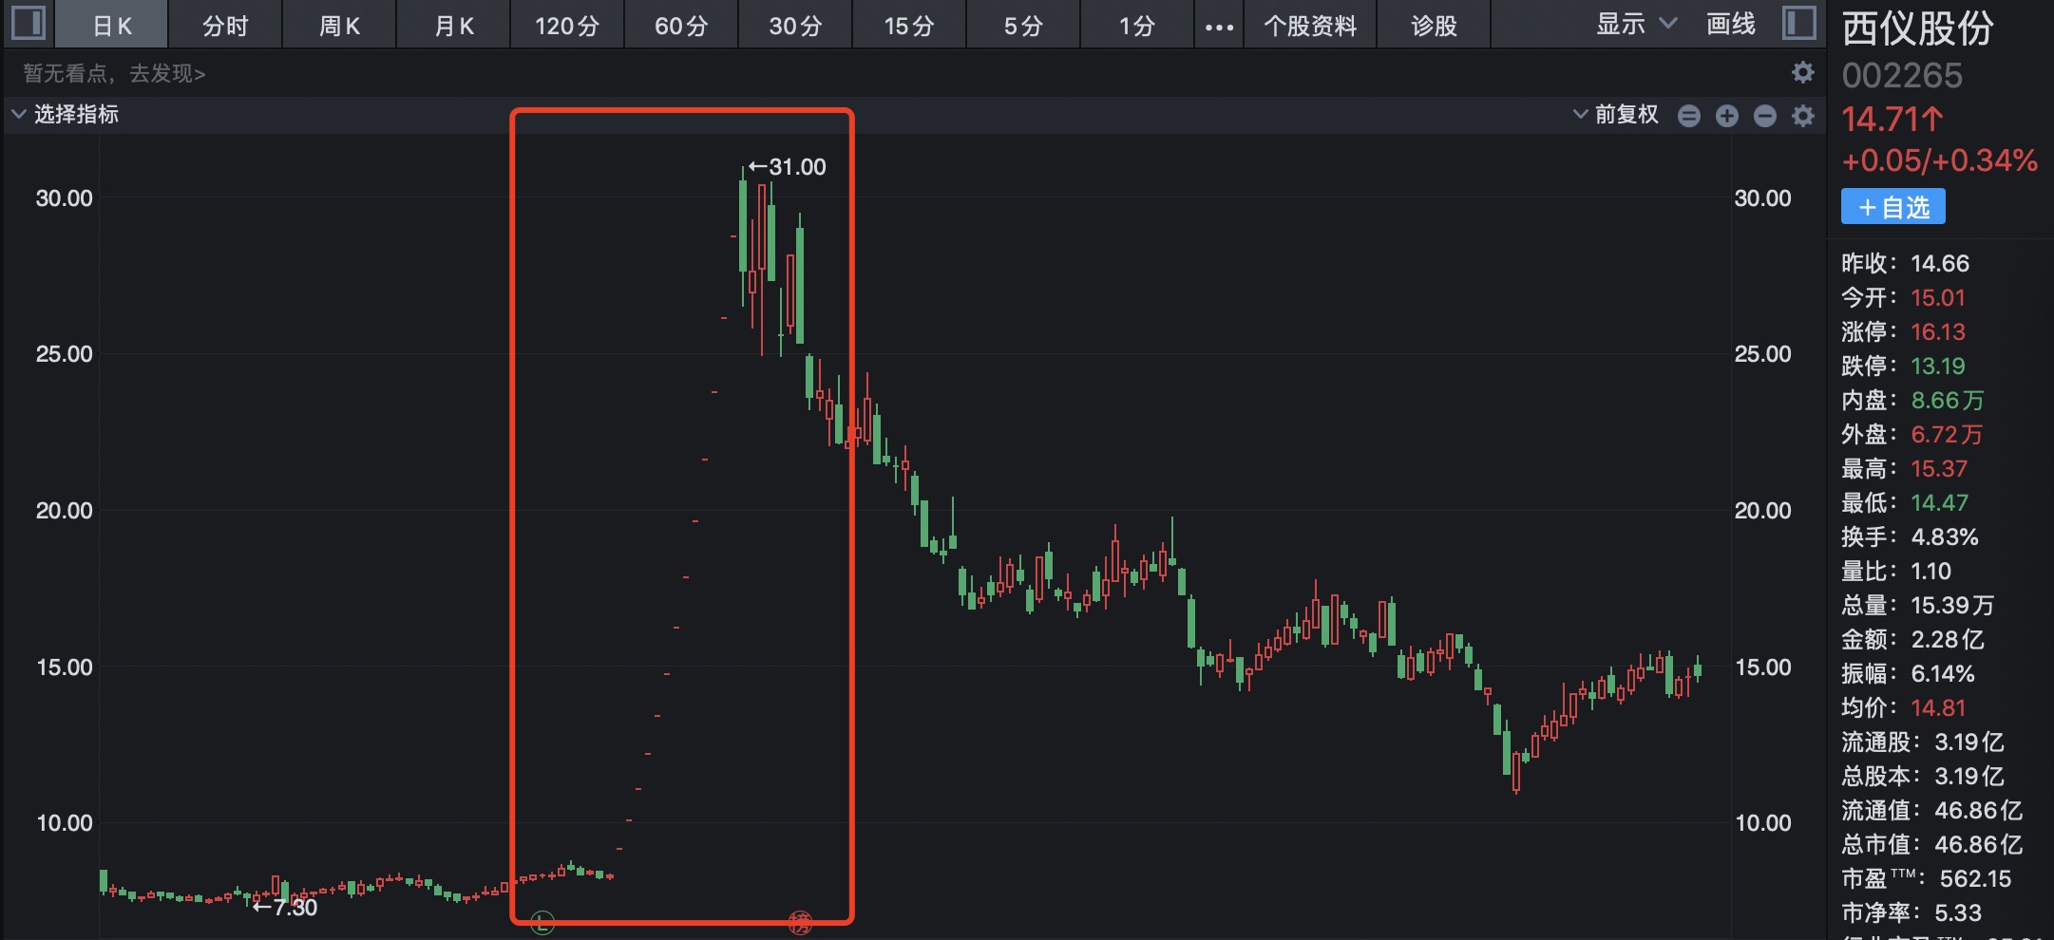2054x940 pixels.
Task: Click the ←31.00 high price label
Action: click(x=787, y=167)
